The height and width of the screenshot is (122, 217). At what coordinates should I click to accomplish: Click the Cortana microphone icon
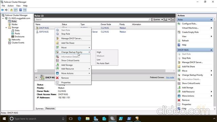click(x=63, y=119)
